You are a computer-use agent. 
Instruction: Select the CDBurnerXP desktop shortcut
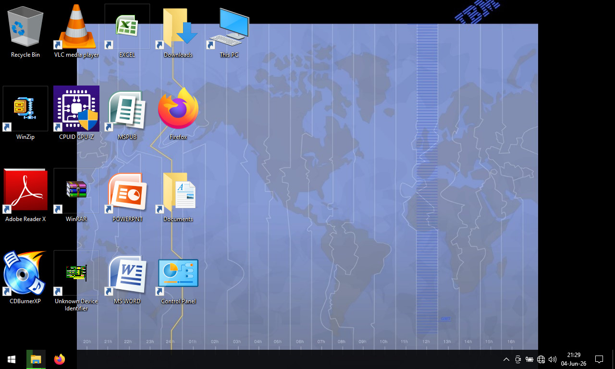click(25, 278)
